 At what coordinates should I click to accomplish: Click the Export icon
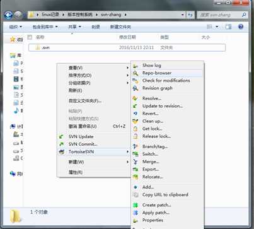(136, 169)
